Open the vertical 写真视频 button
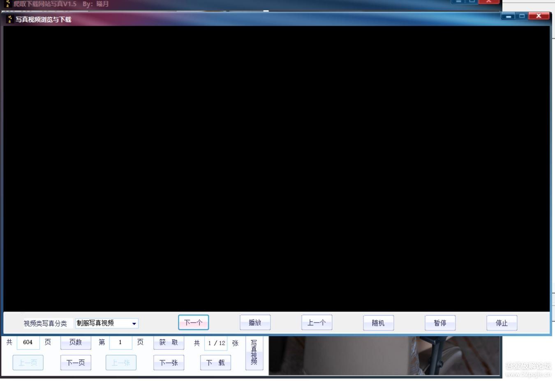This screenshot has height=381, width=555. point(254,353)
